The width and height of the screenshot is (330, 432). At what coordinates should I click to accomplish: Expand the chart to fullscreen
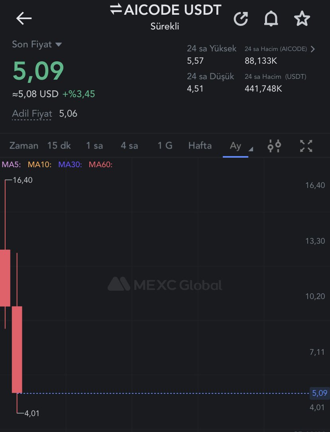click(306, 146)
